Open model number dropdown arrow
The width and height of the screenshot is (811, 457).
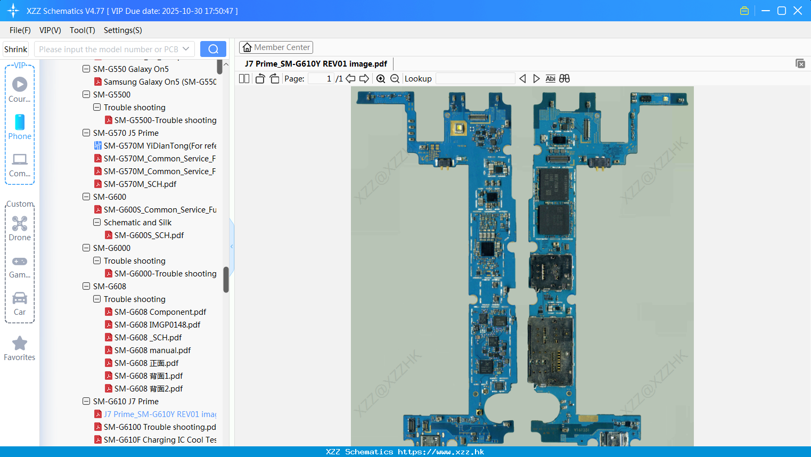[186, 49]
